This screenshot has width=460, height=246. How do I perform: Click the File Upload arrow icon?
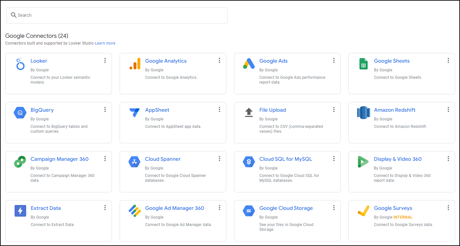tap(249, 113)
